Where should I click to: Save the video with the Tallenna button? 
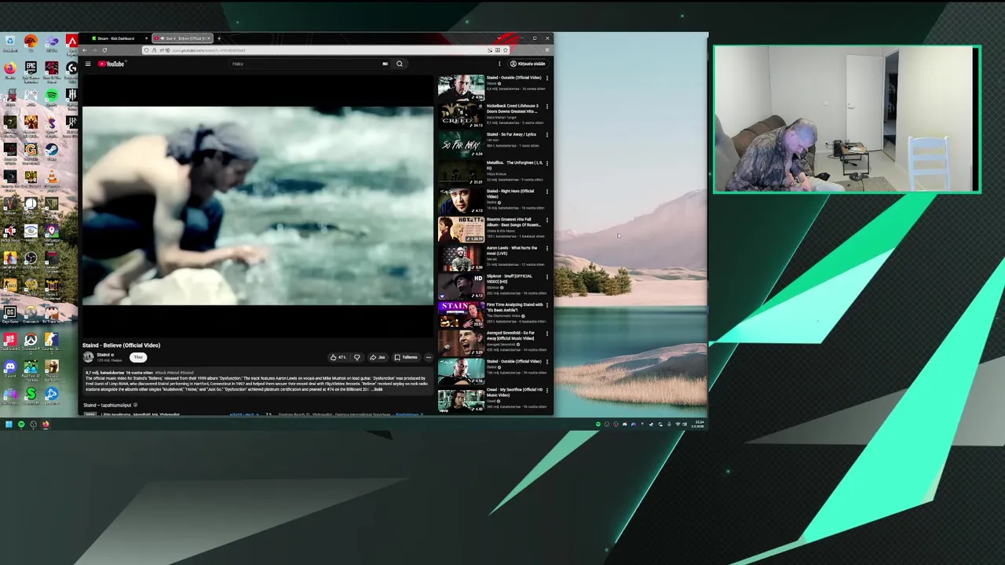406,357
